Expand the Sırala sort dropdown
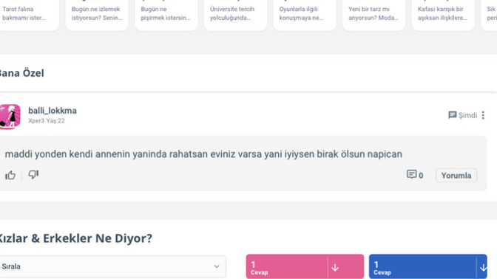The height and width of the screenshot is (279, 497). click(112, 266)
